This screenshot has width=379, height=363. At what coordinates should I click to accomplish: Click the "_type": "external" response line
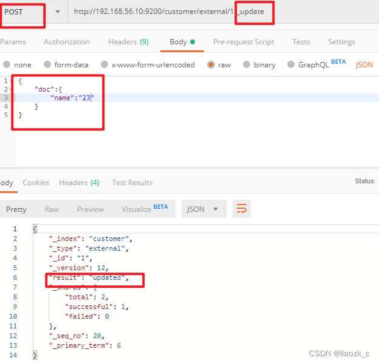click(x=89, y=248)
